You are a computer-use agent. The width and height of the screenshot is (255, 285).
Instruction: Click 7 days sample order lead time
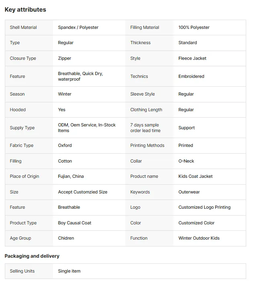(x=145, y=128)
